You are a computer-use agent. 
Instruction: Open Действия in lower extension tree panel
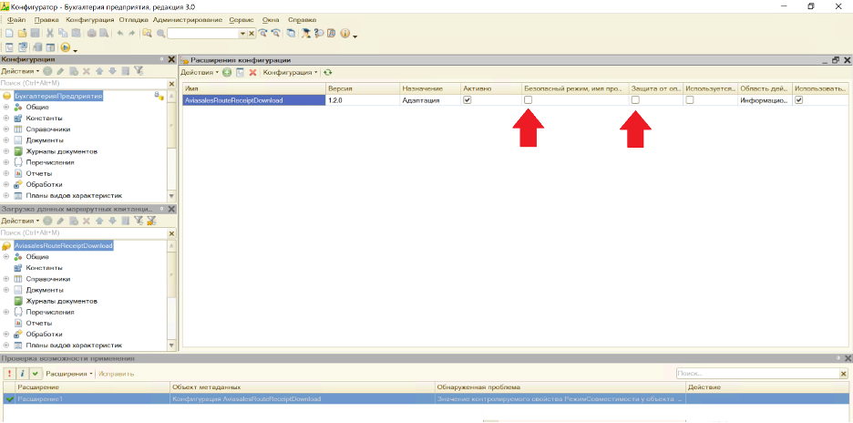tap(20, 221)
